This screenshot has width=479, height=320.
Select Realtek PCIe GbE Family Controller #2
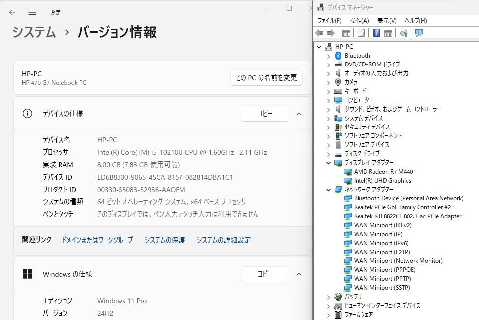pyautogui.click(x=402, y=207)
